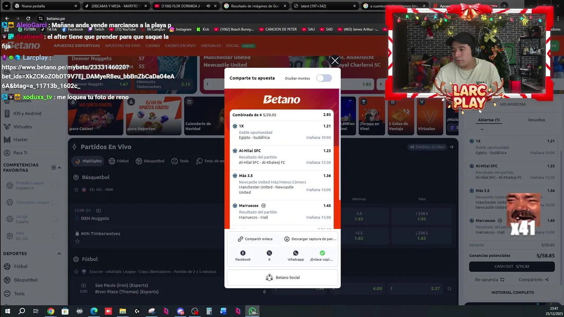Click Compartir enlace in share dialog

click(x=255, y=239)
